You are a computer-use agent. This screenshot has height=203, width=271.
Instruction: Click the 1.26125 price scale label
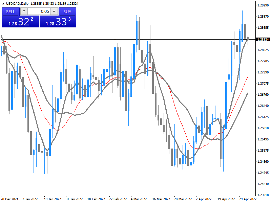point(263,117)
